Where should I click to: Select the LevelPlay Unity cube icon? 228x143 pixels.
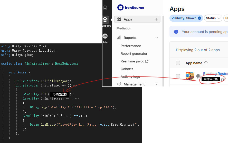(105, 19)
